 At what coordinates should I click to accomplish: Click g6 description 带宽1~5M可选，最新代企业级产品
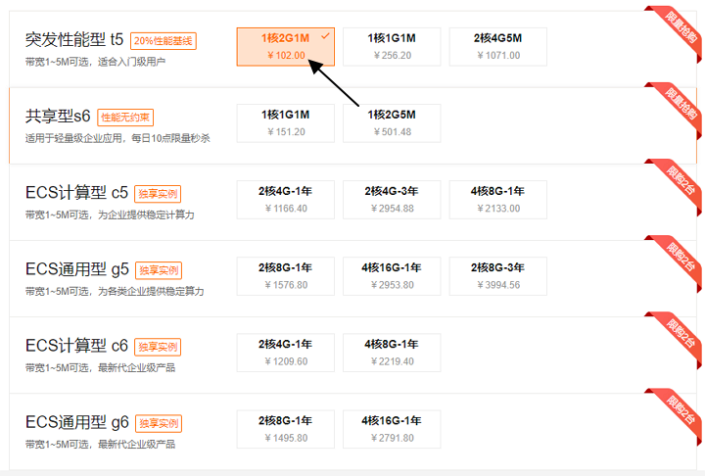(x=100, y=444)
